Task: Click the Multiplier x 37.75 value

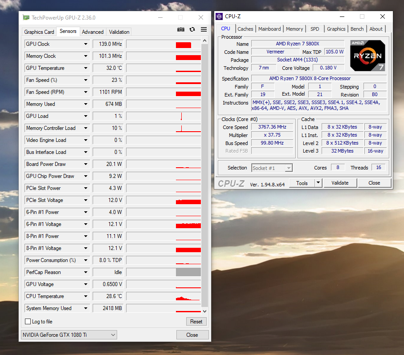Action: coord(272,135)
